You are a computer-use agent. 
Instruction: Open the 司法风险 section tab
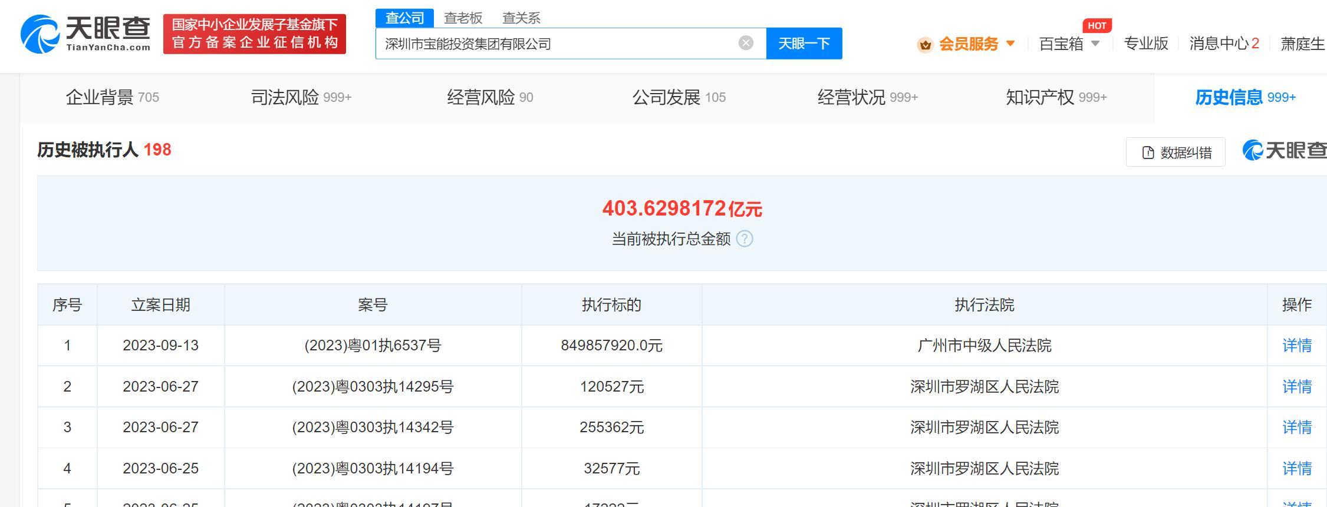pos(301,97)
